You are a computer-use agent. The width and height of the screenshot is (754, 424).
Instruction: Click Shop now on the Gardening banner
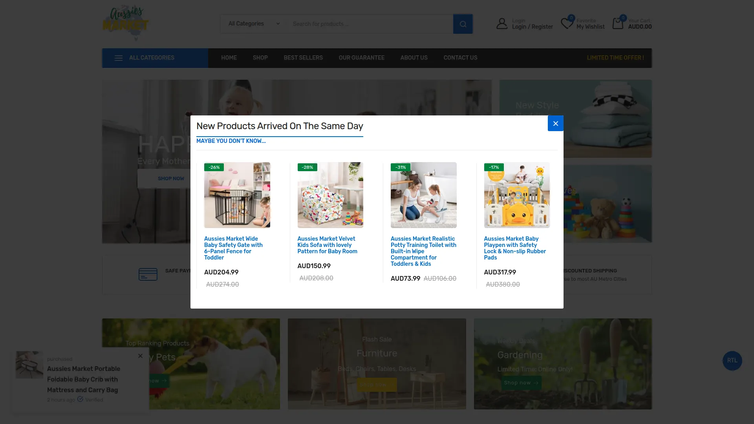[521, 383]
